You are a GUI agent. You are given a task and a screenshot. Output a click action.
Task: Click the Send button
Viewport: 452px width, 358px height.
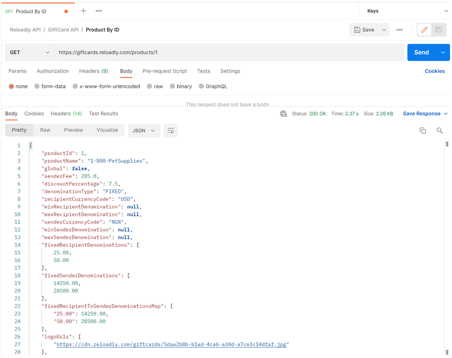[x=422, y=53]
